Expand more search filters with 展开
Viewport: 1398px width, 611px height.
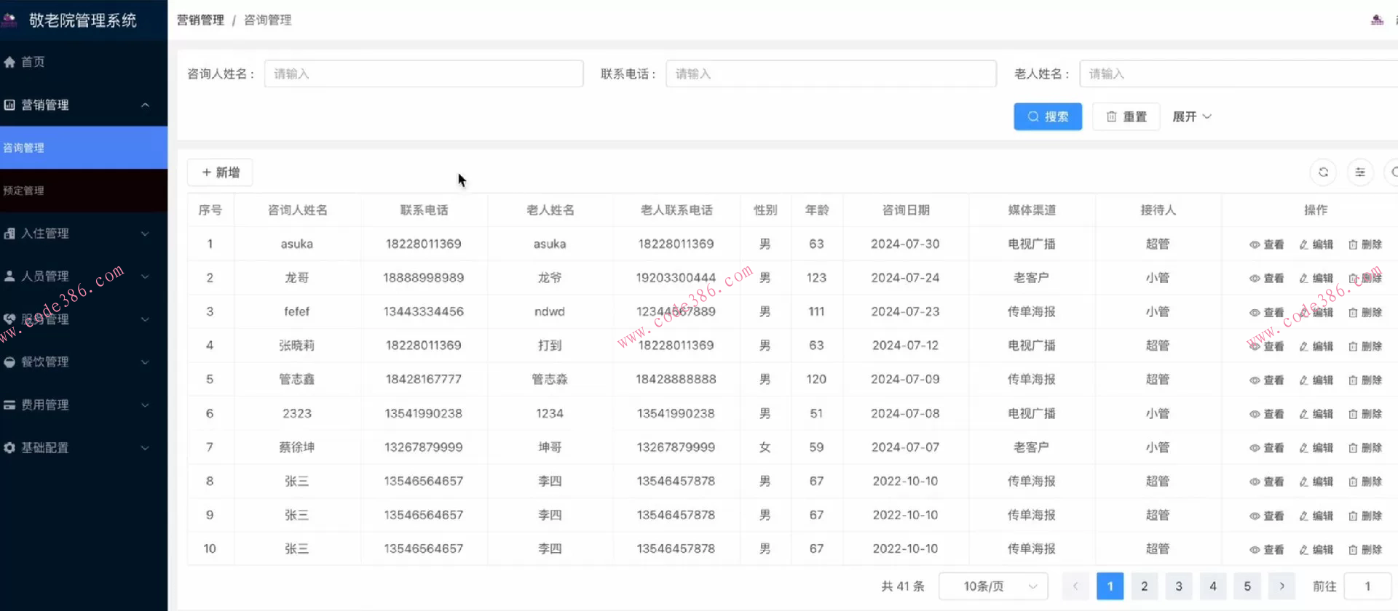click(1191, 116)
